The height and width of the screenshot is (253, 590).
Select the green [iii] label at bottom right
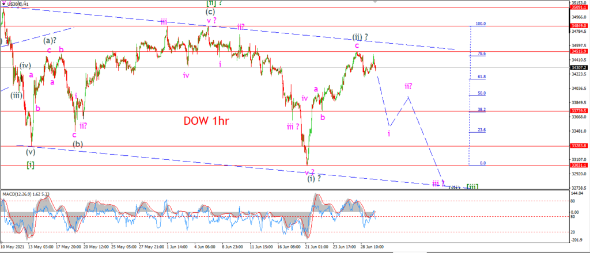click(472, 186)
